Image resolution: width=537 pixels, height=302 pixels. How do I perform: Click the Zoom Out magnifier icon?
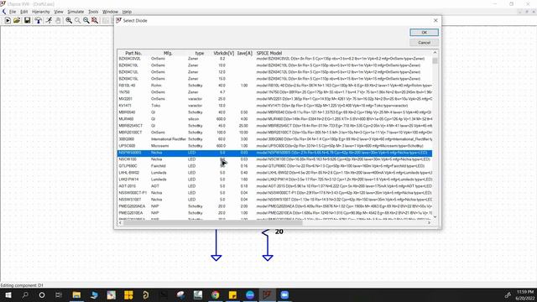[86, 20]
